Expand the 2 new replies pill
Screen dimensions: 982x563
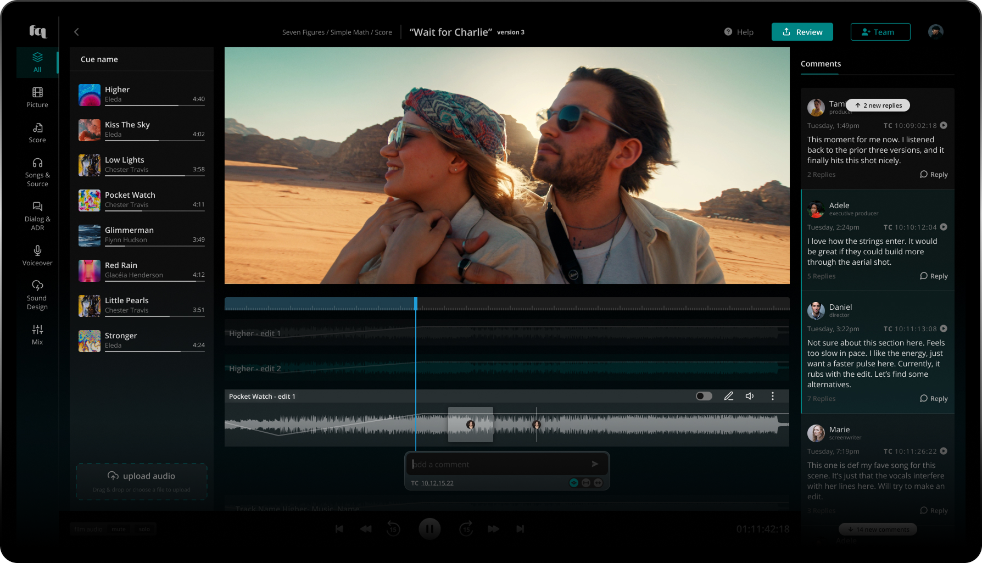pyautogui.click(x=878, y=105)
